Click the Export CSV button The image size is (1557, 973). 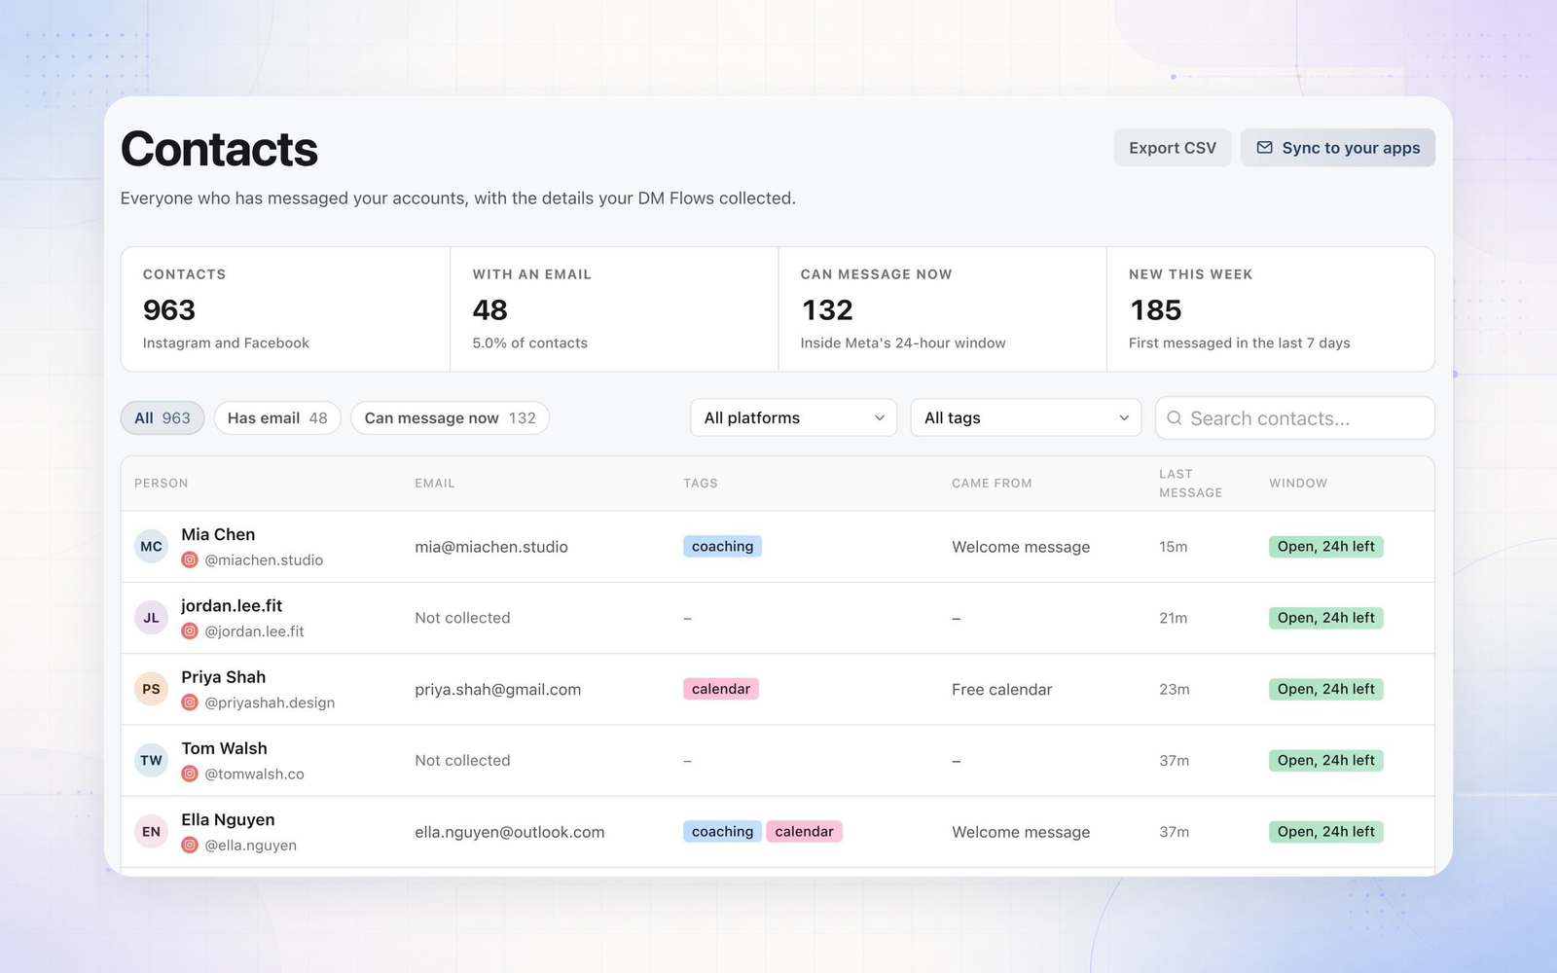tap(1173, 148)
